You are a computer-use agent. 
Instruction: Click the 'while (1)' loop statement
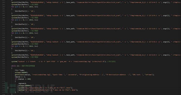15,66
